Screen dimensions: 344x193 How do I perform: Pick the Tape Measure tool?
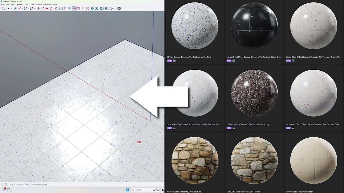pyautogui.click(x=65, y=9)
